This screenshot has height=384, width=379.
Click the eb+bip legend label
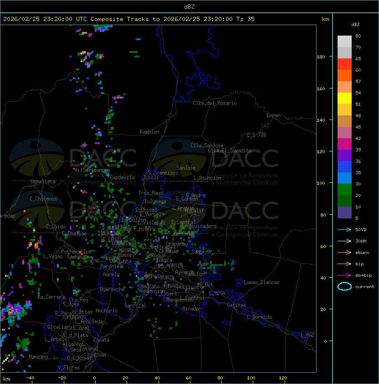click(x=364, y=275)
